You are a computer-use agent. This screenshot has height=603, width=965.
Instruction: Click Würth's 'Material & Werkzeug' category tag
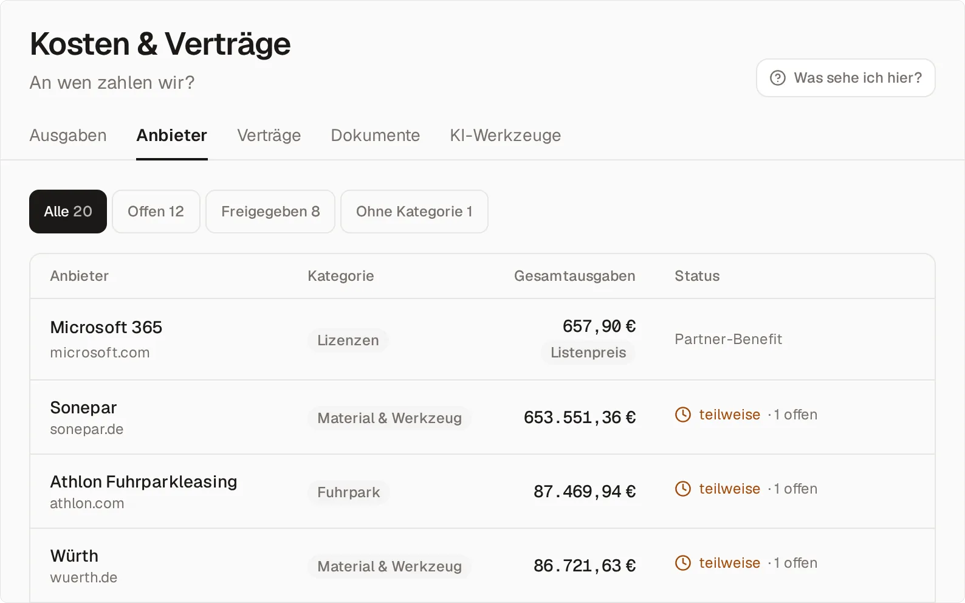click(x=390, y=567)
